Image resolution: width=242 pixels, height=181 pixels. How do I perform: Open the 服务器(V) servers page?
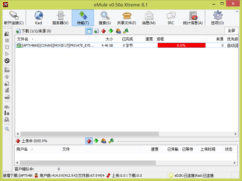60,18
